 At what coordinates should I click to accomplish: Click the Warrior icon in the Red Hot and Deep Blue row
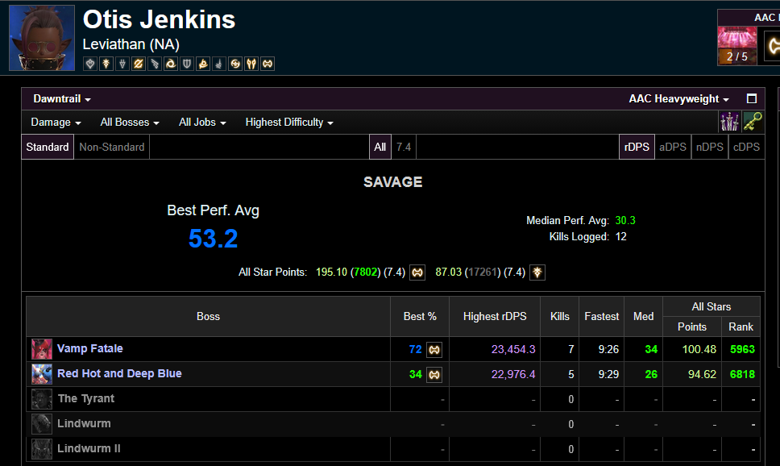(x=434, y=374)
